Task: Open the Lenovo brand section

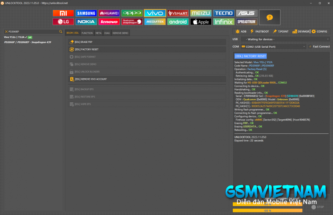Action: 109,22
